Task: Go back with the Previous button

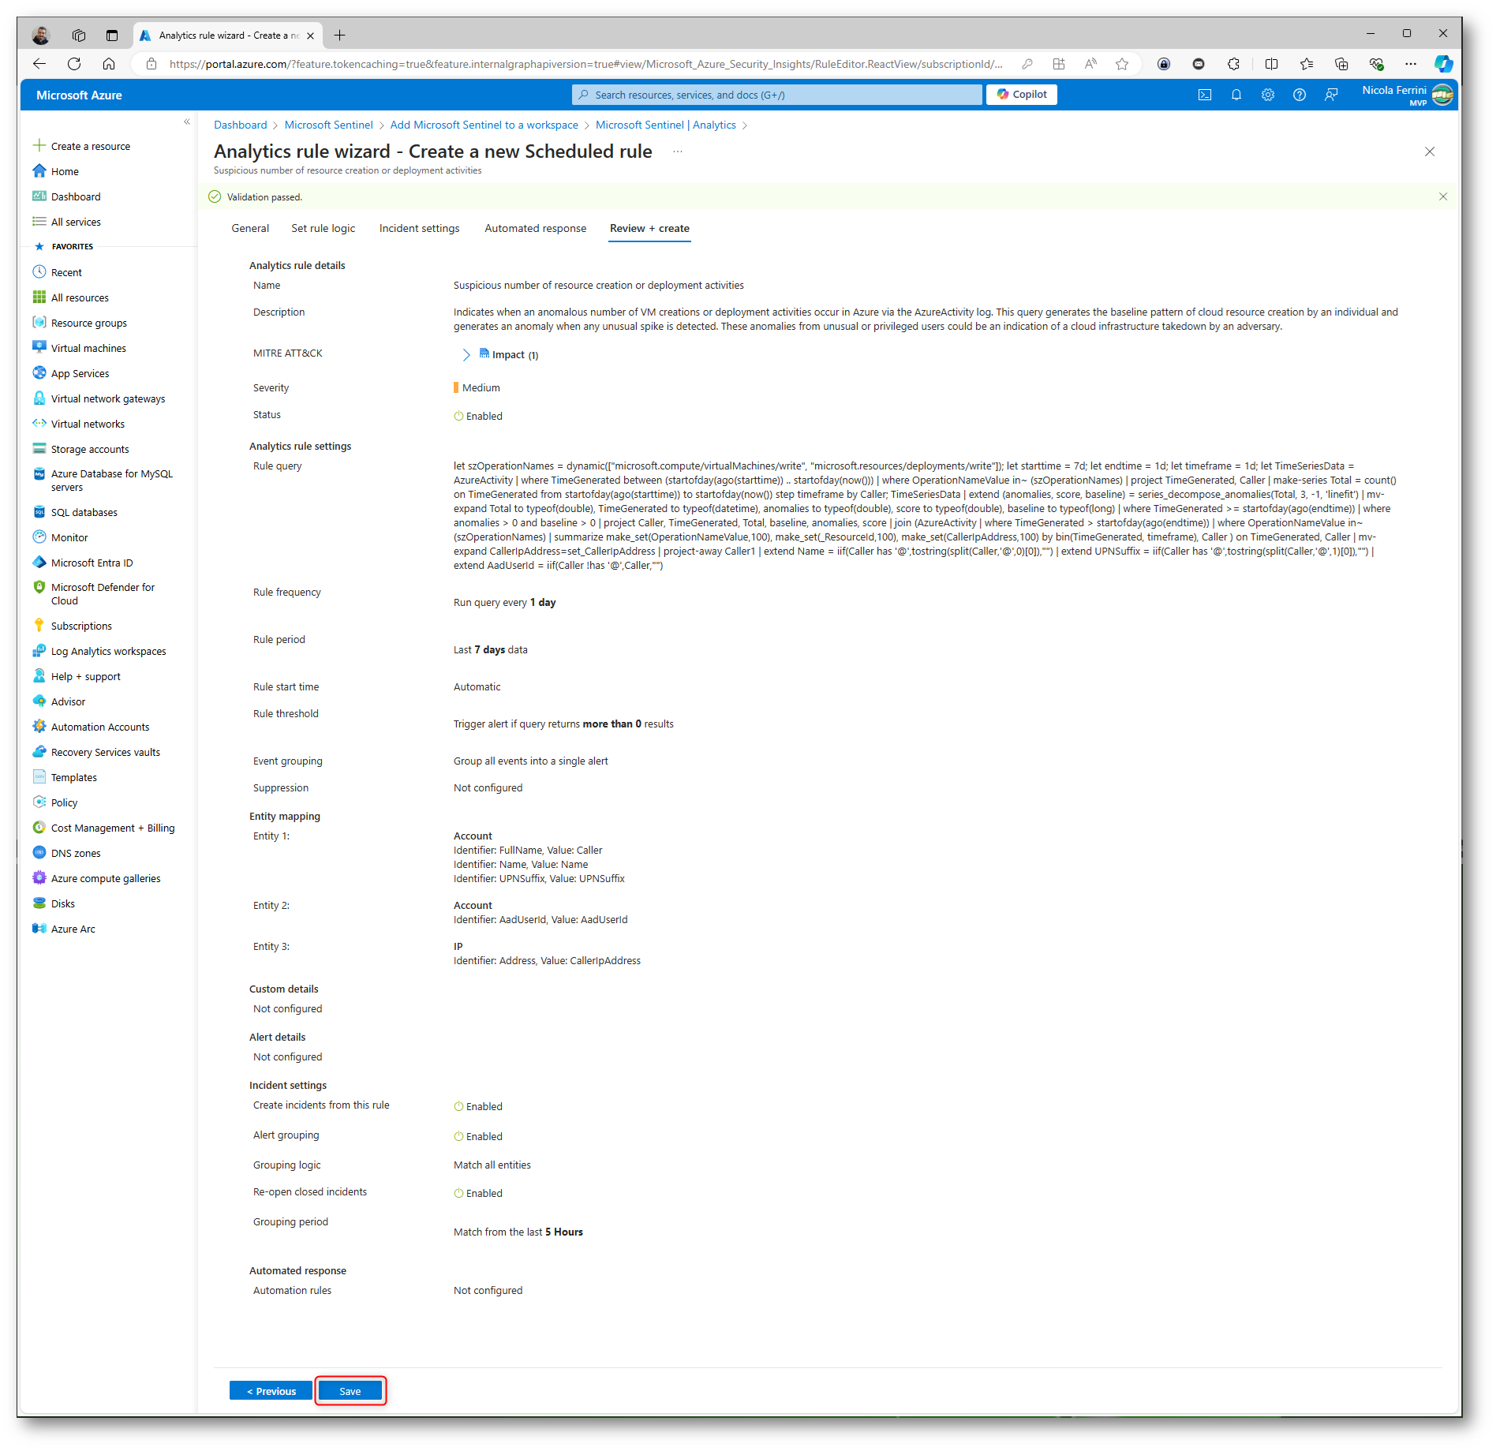Action: tap(271, 1391)
